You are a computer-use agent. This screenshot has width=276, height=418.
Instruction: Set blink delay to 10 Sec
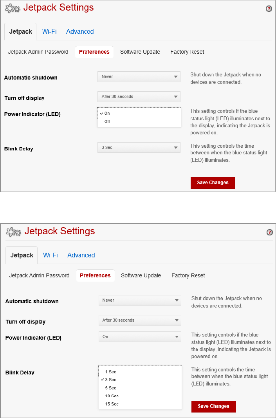(112, 396)
